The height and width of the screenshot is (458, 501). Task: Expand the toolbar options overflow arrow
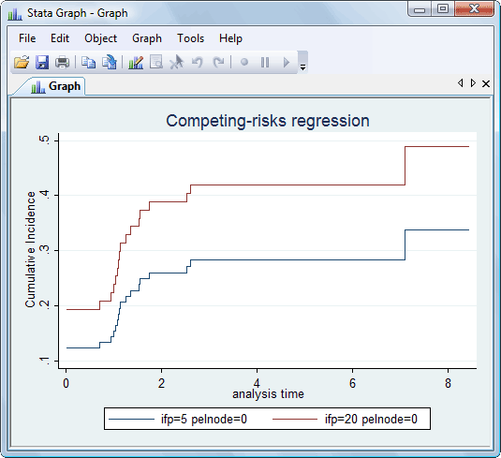302,67
